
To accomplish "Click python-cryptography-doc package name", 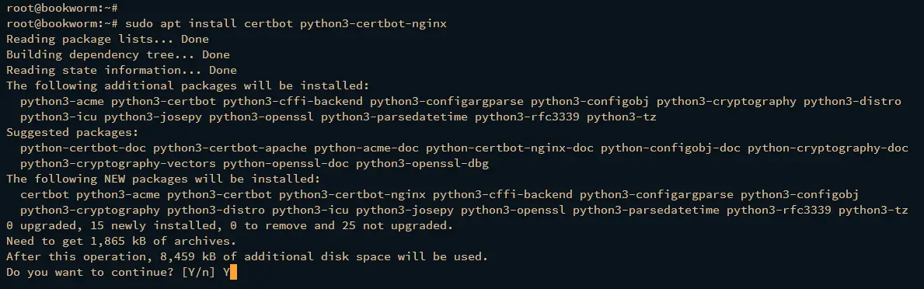I will tap(828, 148).
